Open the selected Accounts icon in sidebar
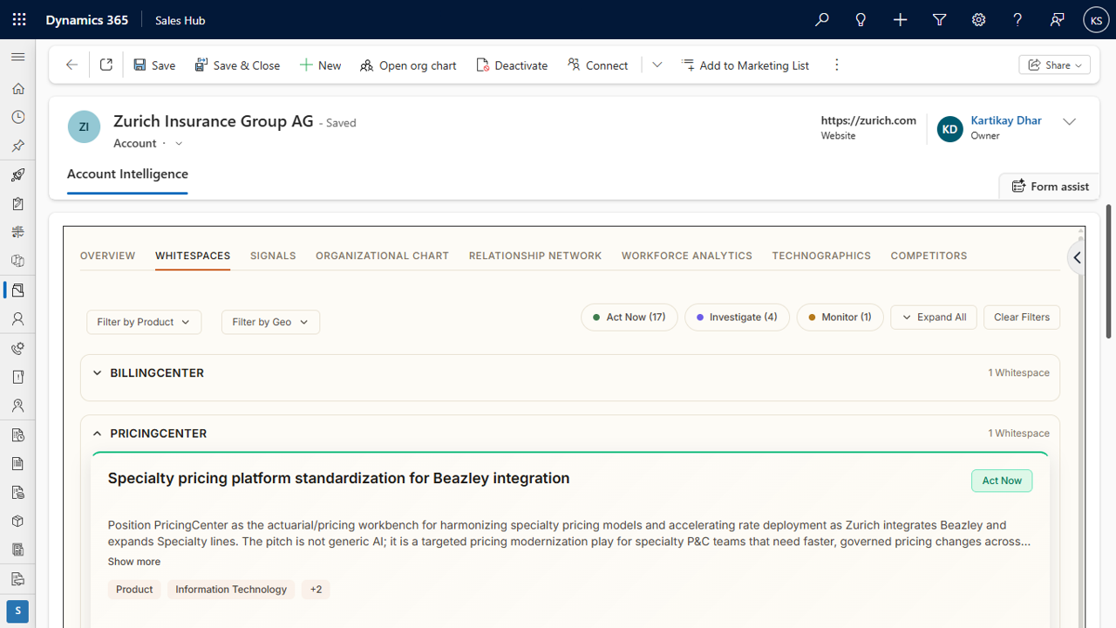Image resolution: width=1116 pixels, height=628 pixels. click(x=17, y=290)
